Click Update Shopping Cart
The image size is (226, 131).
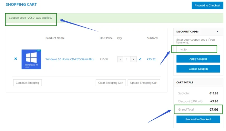144,83
